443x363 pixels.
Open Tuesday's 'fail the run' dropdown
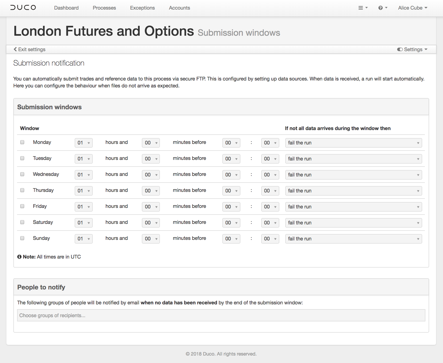(353, 159)
